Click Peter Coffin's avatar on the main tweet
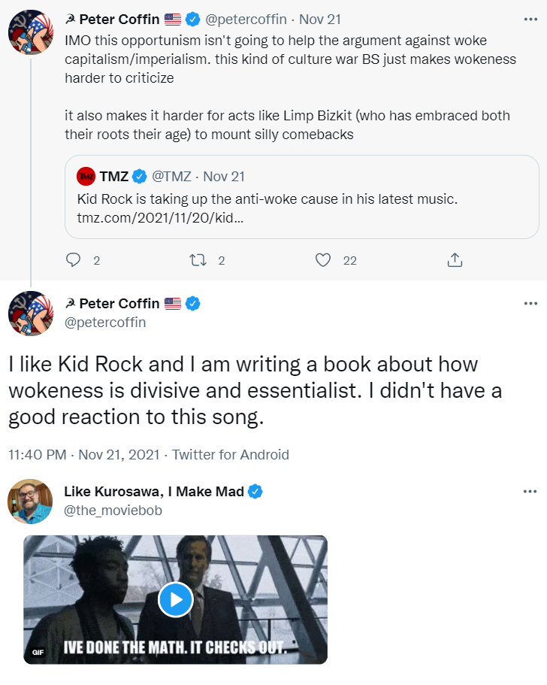The image size is (547, 685). 30,313
